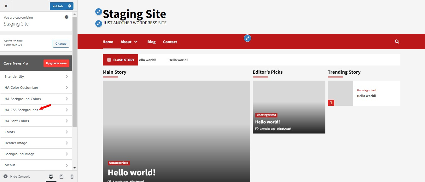Expand chevron on HA CSS Backgrounds row
This screenshot has height=182, width=425.
67,110
